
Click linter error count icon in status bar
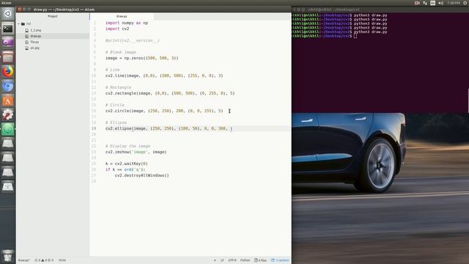pos(37,260)
